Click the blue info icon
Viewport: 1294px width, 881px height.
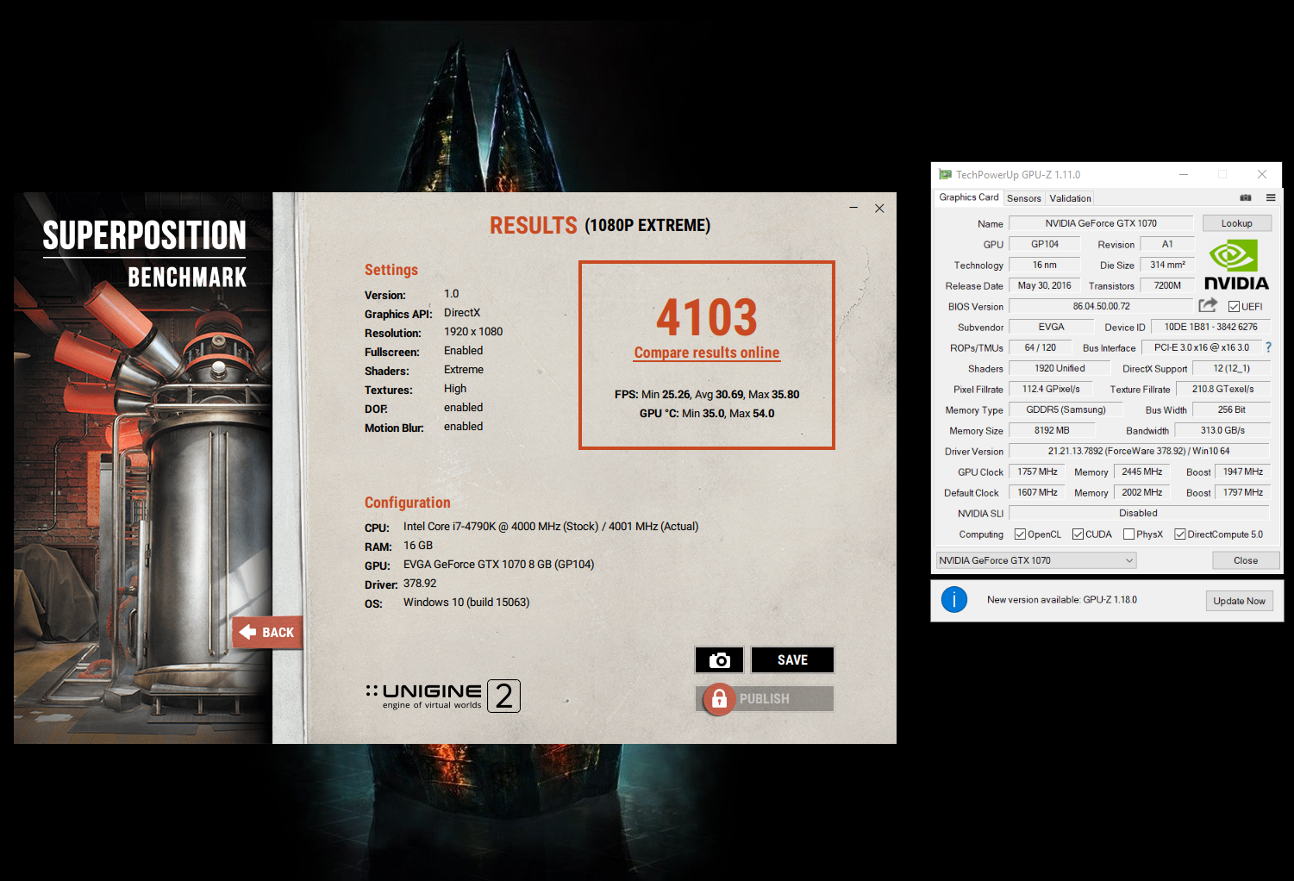tap(954, 600)
